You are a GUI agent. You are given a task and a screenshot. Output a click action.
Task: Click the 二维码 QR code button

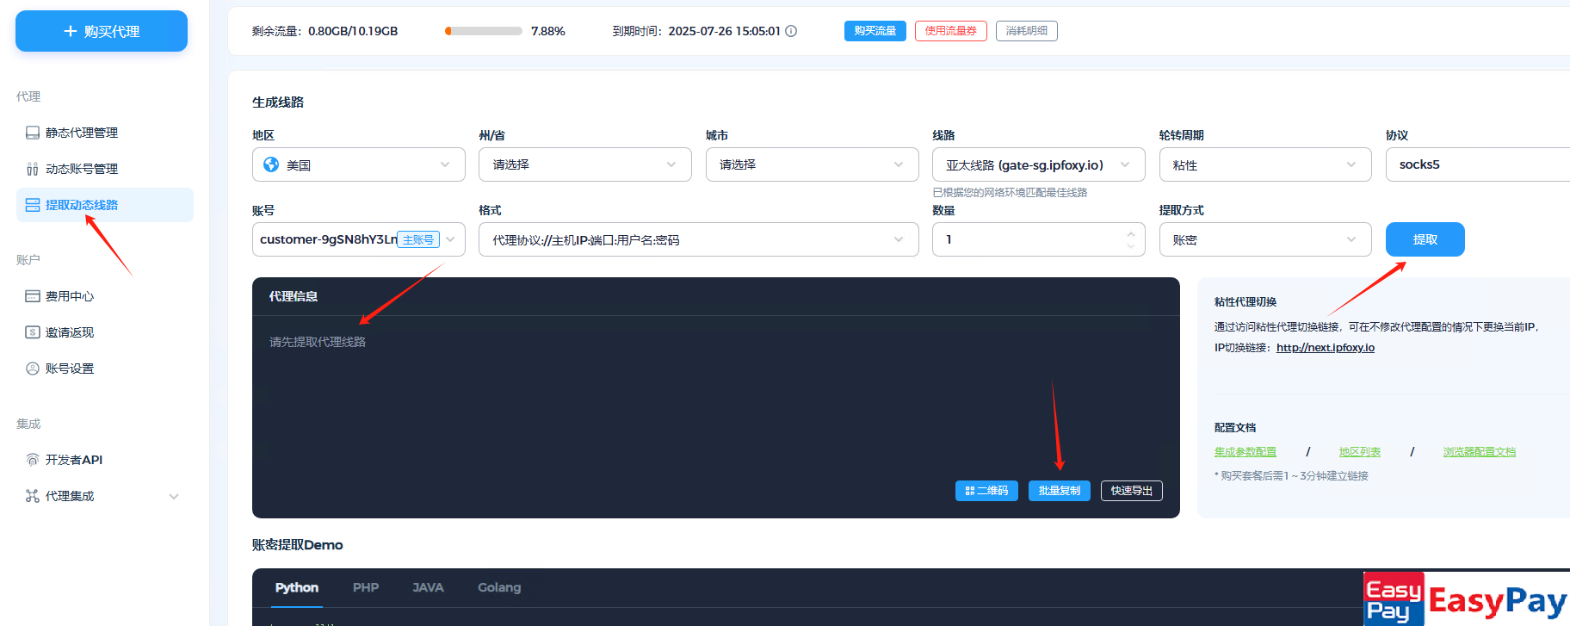pyautogui.click(x=986, y=491)
